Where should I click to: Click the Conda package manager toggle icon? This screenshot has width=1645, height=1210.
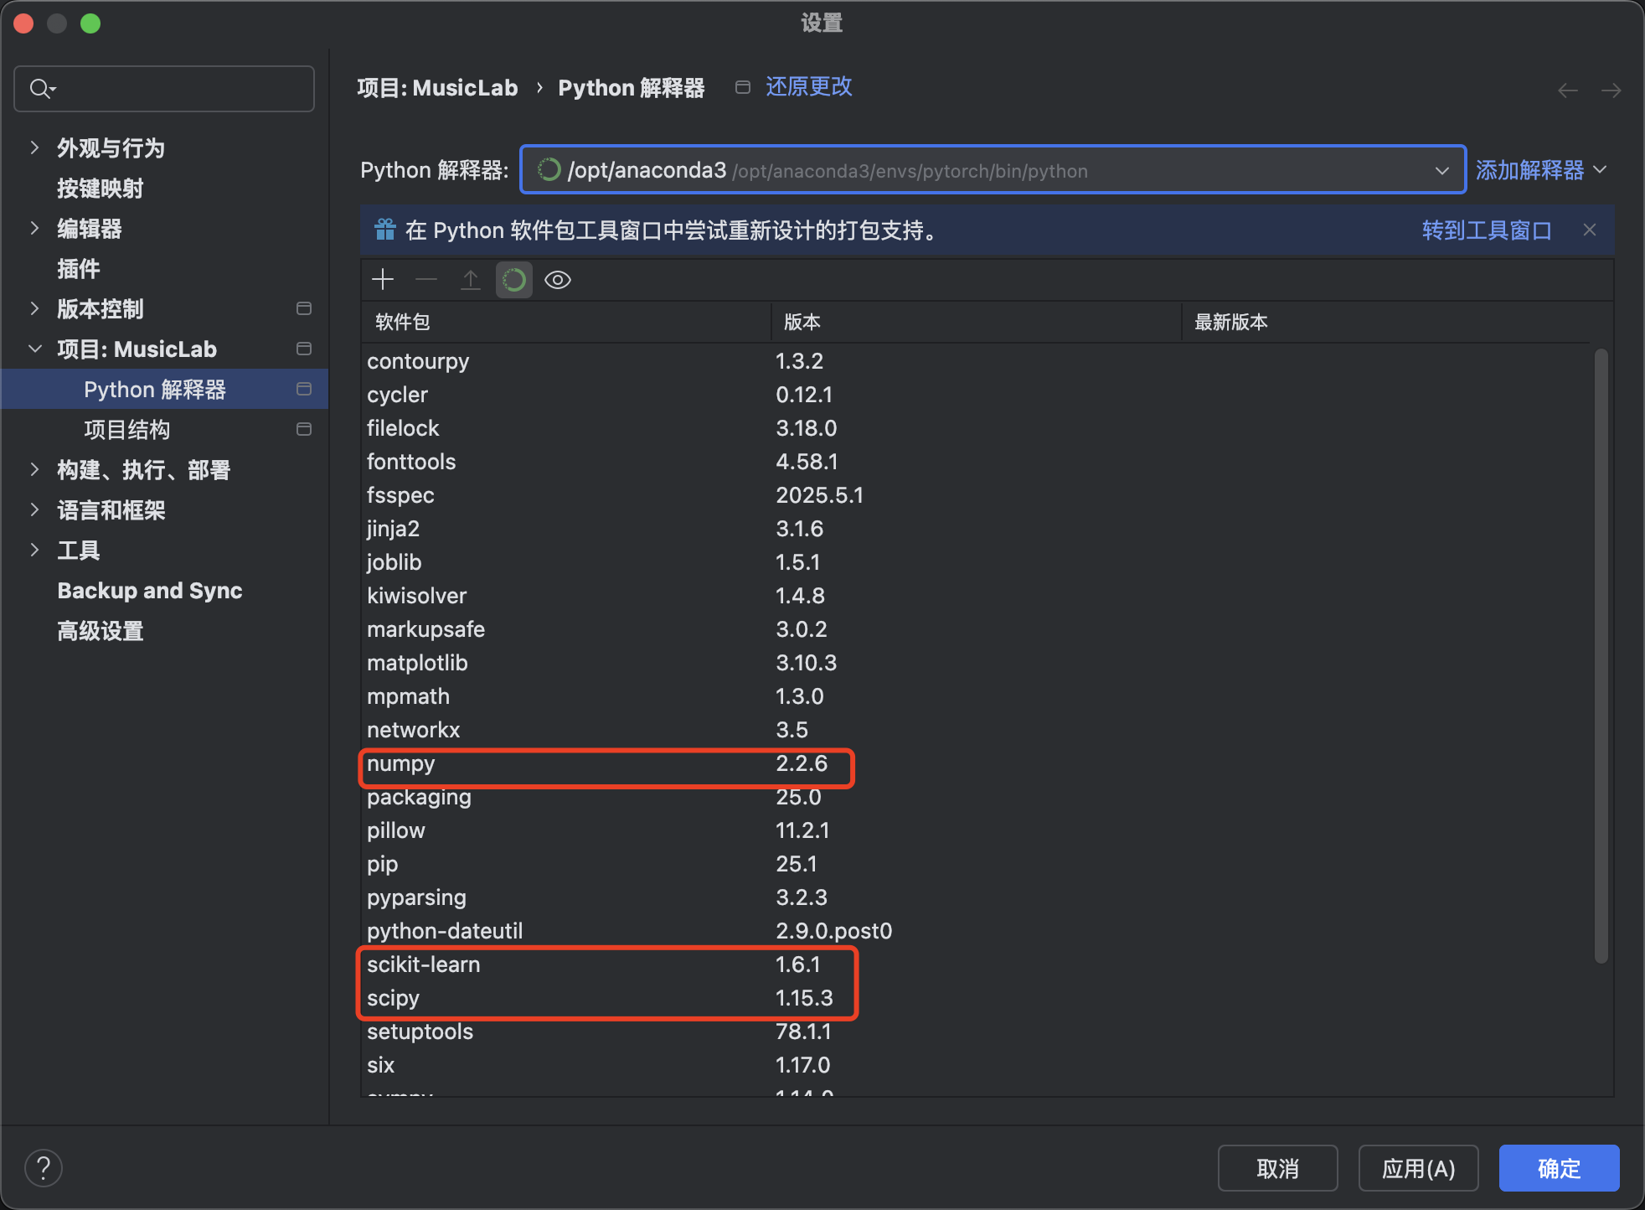tap(514, 280)
